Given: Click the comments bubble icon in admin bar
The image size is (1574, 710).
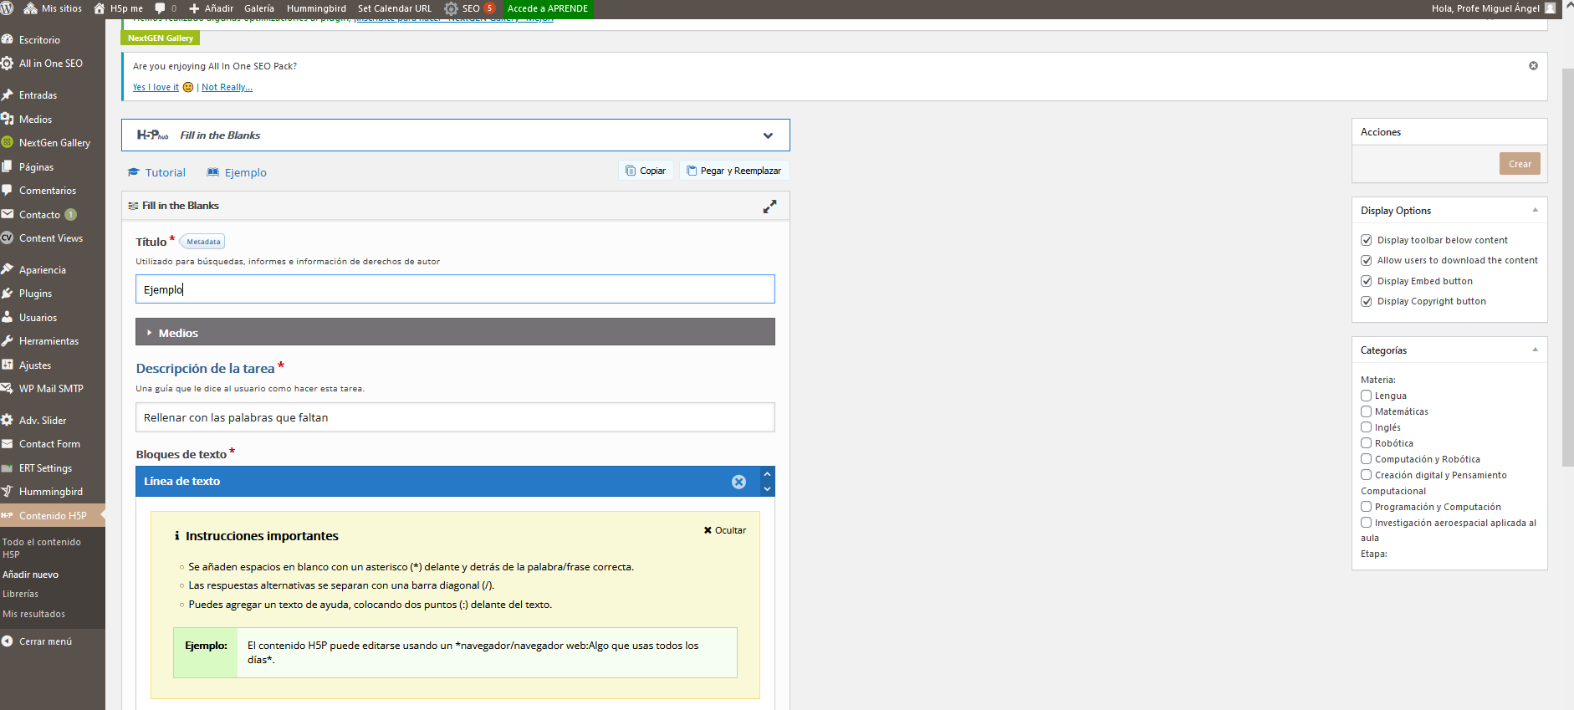Looking at the screenshot, I should 160,8.
